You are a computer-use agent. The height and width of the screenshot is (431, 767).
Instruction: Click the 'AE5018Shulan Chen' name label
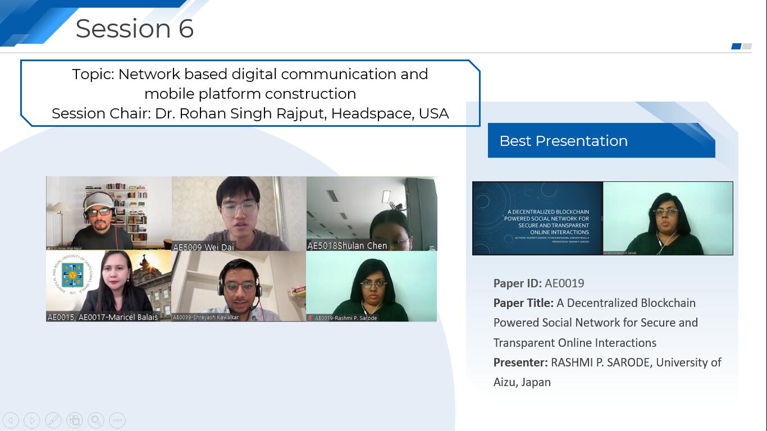[x=347, y=246]
